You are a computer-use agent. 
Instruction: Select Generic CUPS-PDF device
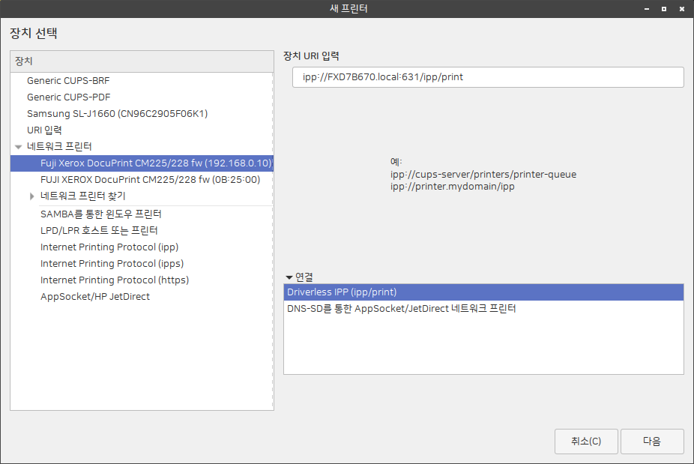click(68, 97)
